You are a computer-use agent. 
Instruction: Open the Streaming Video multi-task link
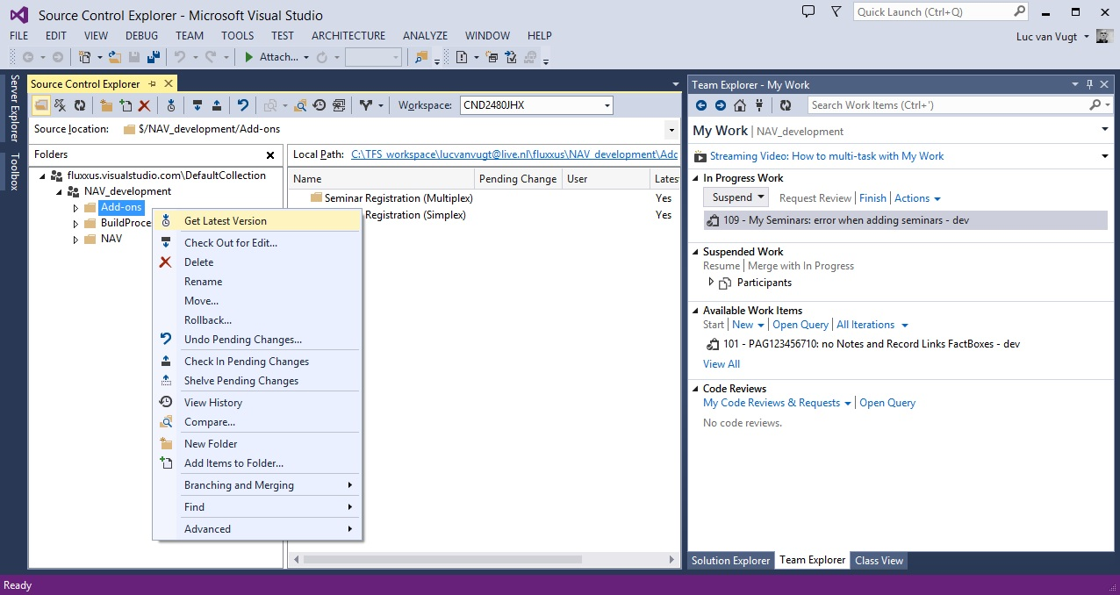pyautogui.click(x=826, y=156)
